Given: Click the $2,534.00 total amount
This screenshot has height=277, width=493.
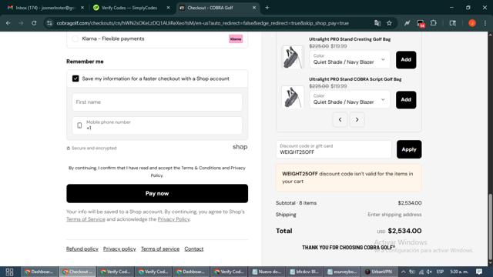Looking at the screenshot, I should pyautogui.click(x=404, y=231).
